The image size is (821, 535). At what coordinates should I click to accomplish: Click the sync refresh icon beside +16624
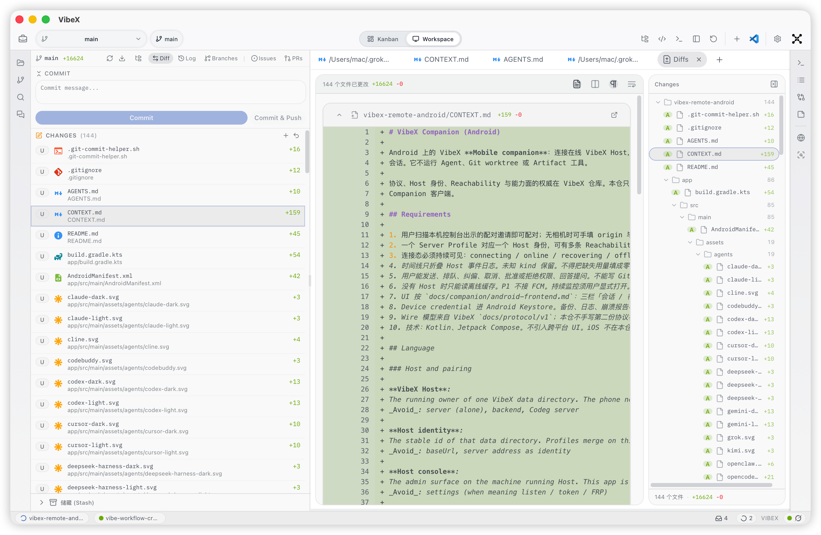point(110,58)
